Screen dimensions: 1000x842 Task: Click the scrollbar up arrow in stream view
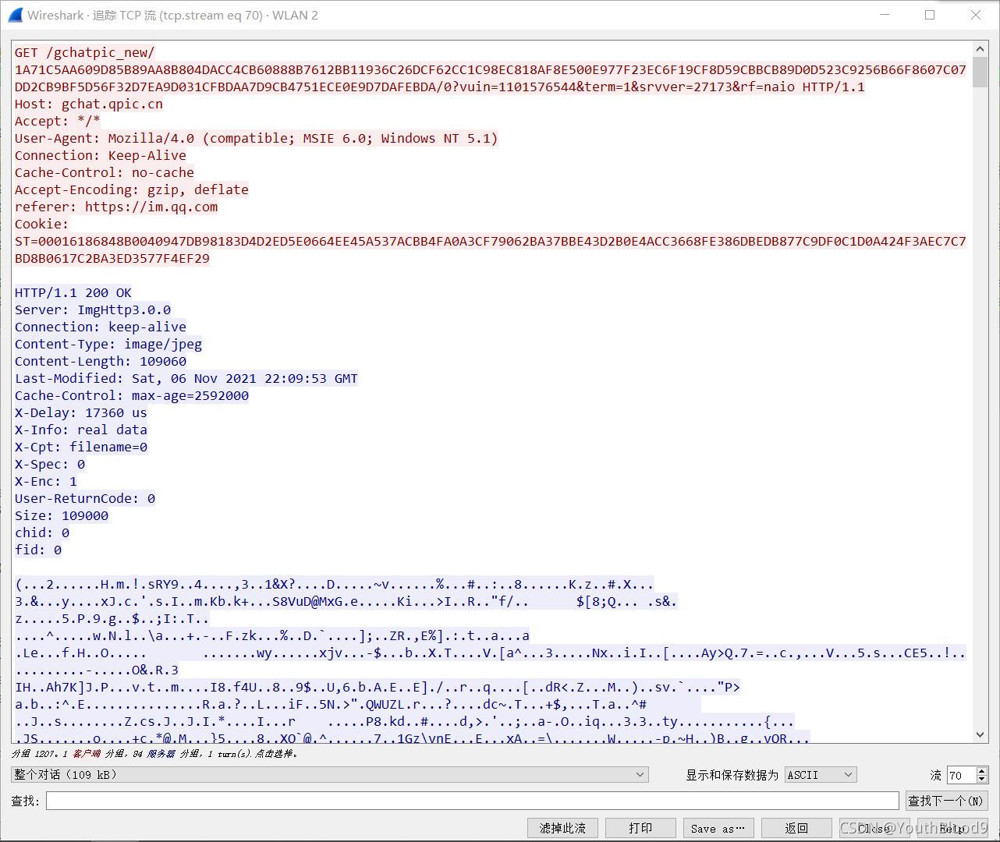coord(981,50)
